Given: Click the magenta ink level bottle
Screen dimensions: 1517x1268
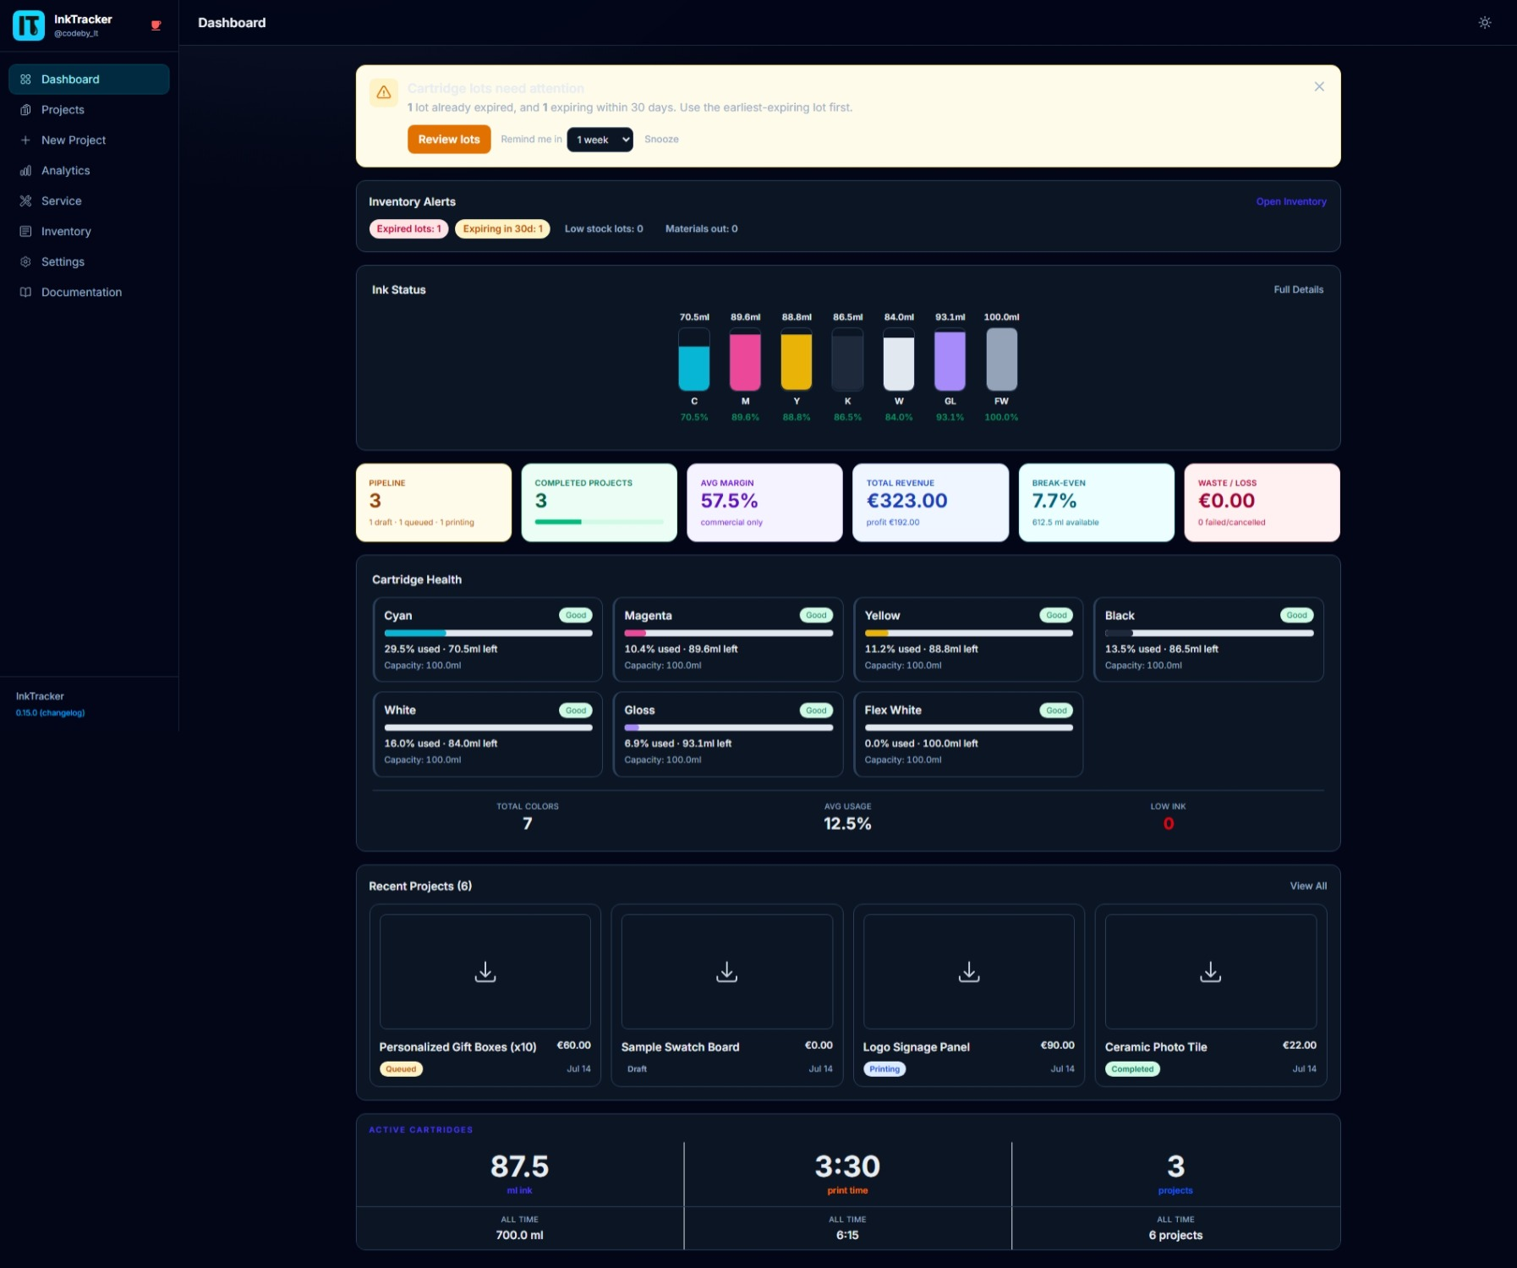Looking at the screenshot, I should (745, 360).
